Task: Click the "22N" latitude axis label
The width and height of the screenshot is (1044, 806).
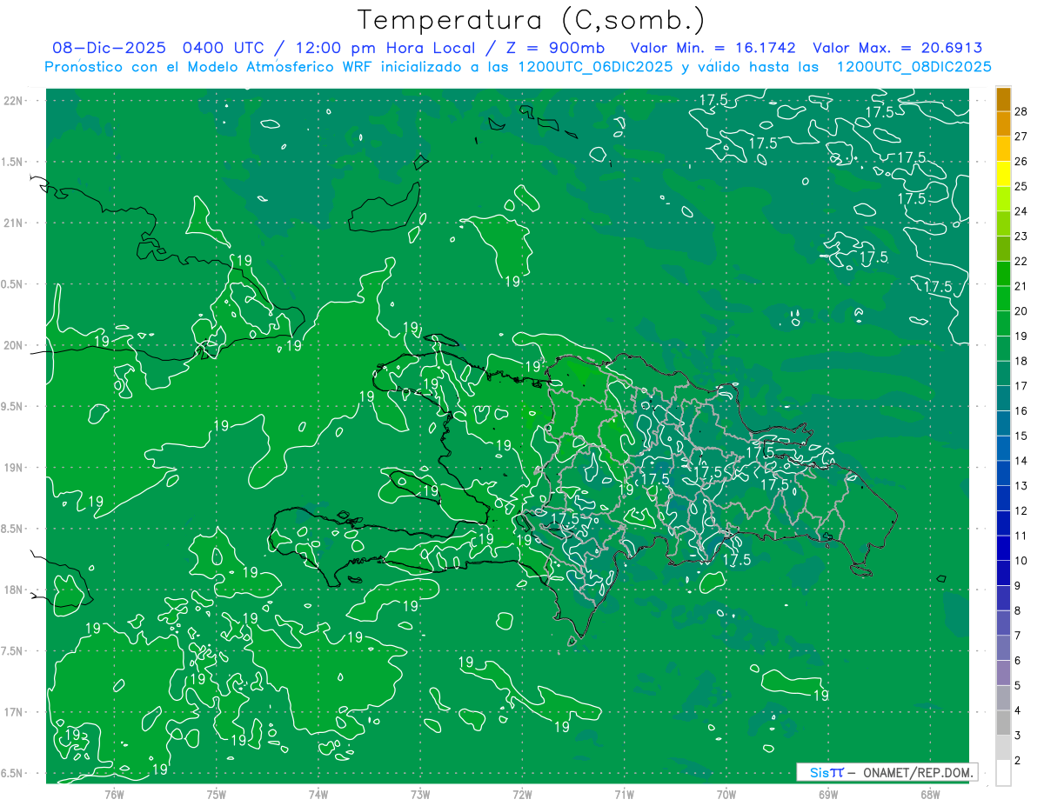Action: pos(13,101)
